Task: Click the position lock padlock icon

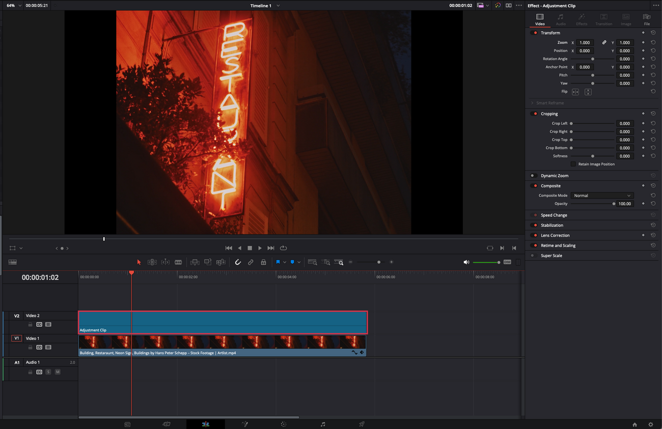Action: tap(263, 262)
